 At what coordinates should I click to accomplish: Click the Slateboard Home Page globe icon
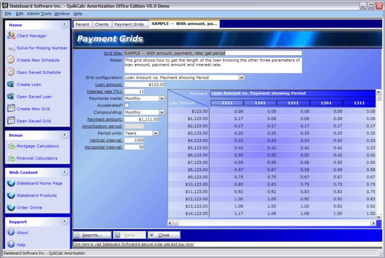(11, 183)
